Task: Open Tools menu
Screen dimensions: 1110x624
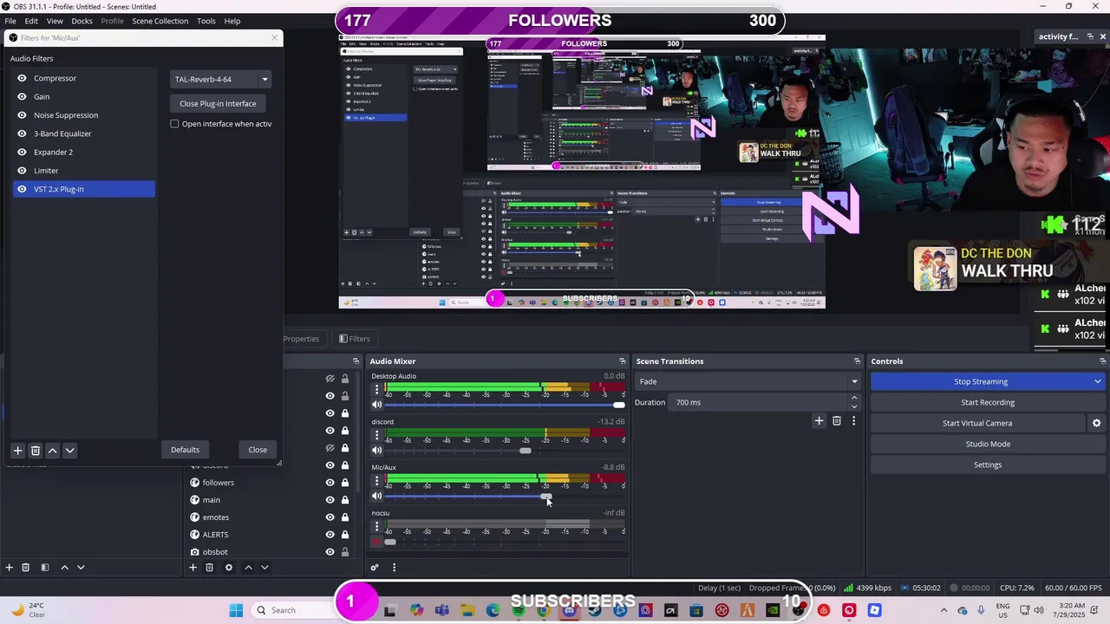Action: tap(206, 21)
